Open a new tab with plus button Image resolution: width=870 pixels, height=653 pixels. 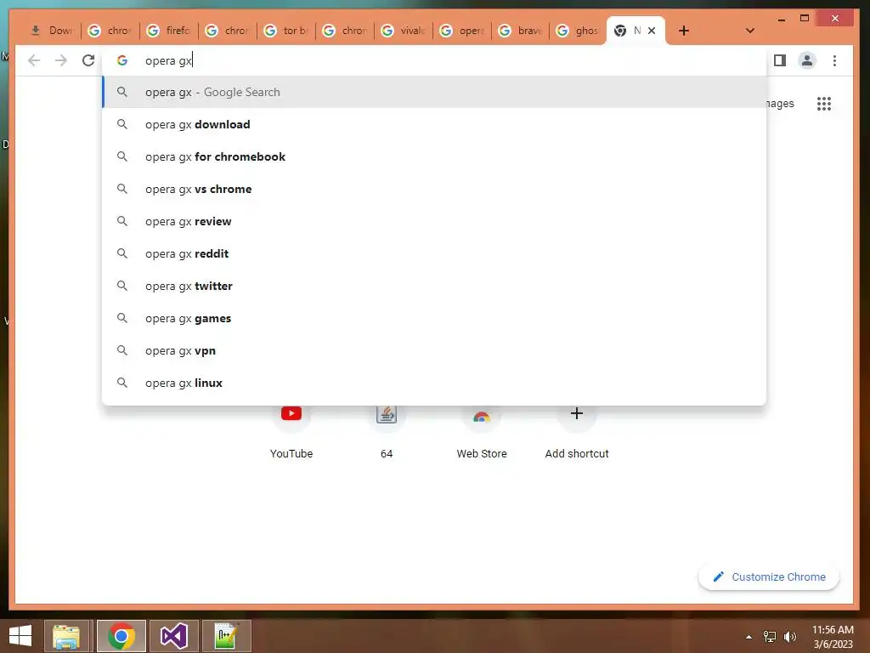coord(684,31)
